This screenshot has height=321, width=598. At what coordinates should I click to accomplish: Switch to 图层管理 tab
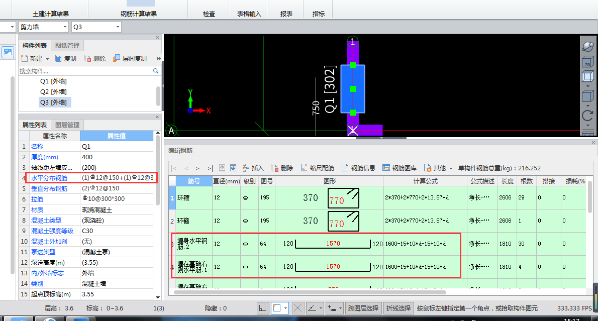coord(67,125)
